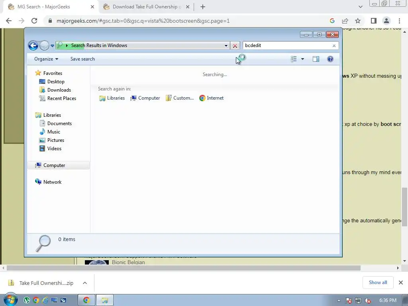
Task: Search again on the Internet
Action: (x=212, y=98)
